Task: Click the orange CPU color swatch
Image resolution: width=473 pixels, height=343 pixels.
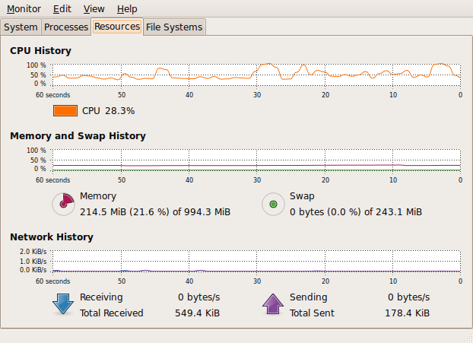Action: click(x=65, y=111)
